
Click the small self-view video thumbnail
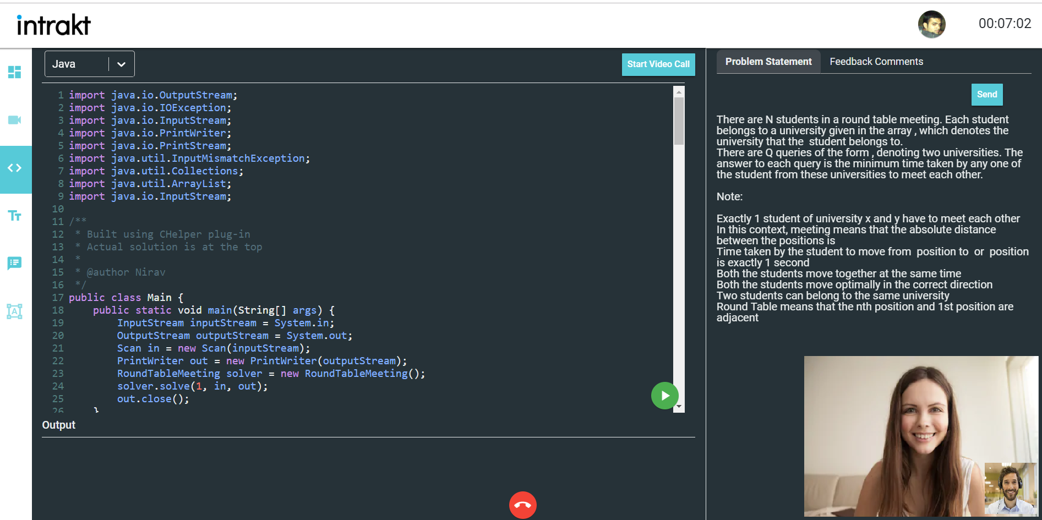(x=1011, y=489)
